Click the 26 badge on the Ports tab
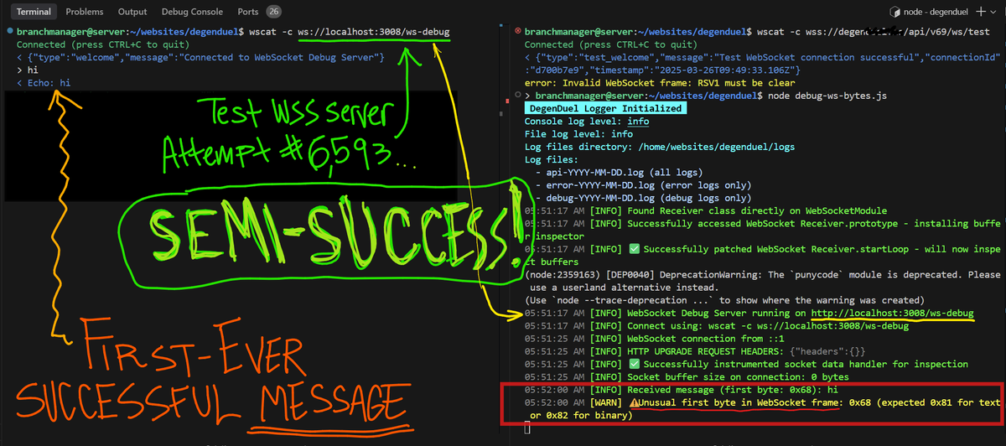This screenshot has width=1006, height=446. coord(273,12)
